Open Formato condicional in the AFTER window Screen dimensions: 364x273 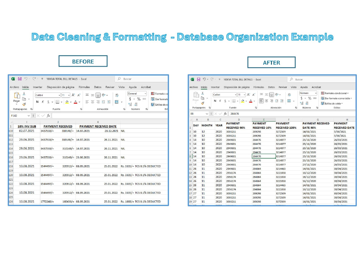pyautogui.click(x=336, y=93)
